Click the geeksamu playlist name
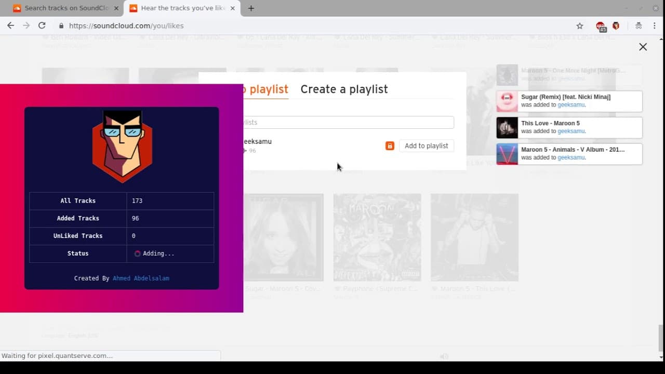The image size is (665, 374). (x=257, y=141)
